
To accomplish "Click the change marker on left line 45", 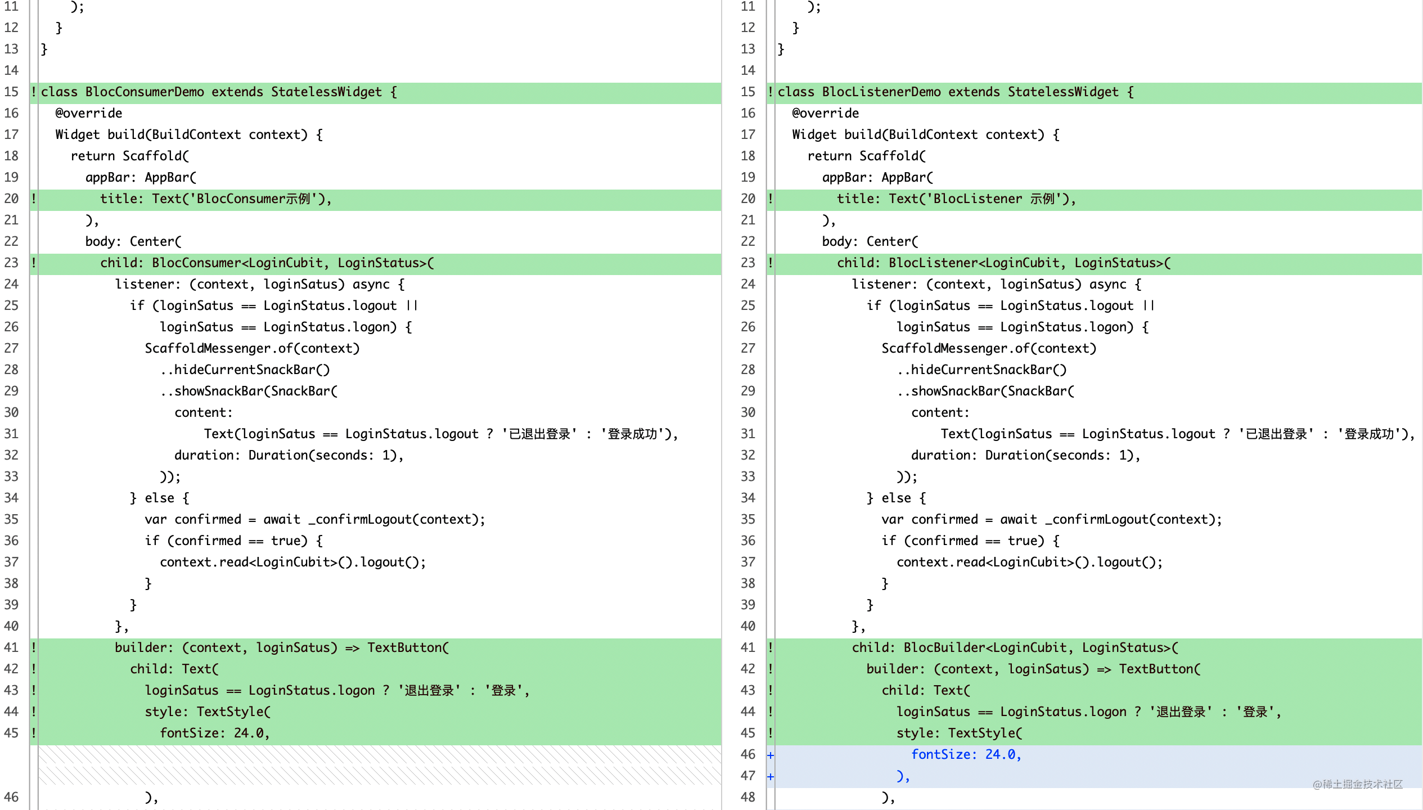I will pos(34,733).
